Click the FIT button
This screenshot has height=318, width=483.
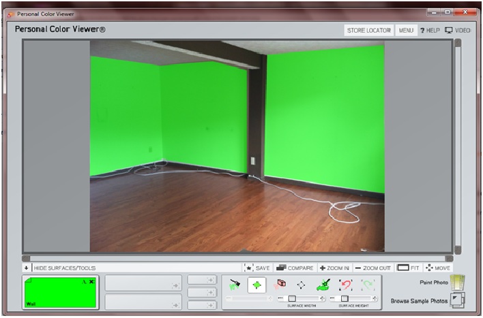coord(408,268)
